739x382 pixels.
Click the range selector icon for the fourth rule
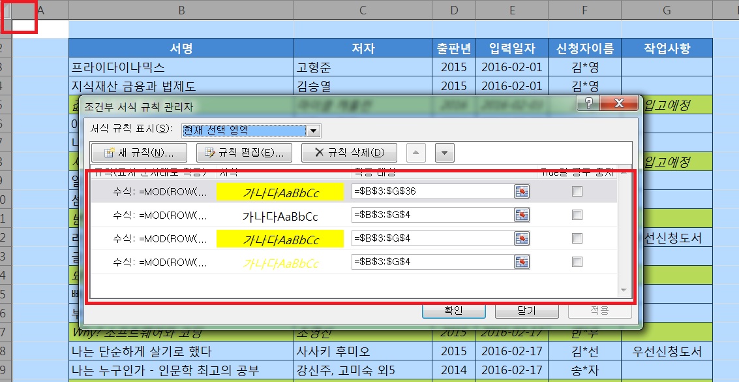click(522, 262)
